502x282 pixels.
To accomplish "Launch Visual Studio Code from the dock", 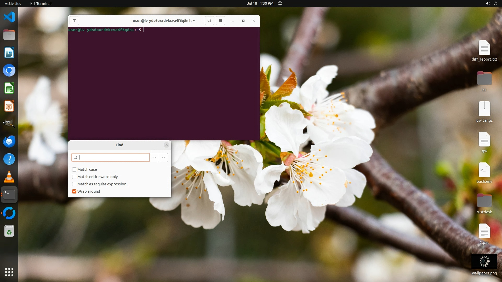I will click(9, 17).
